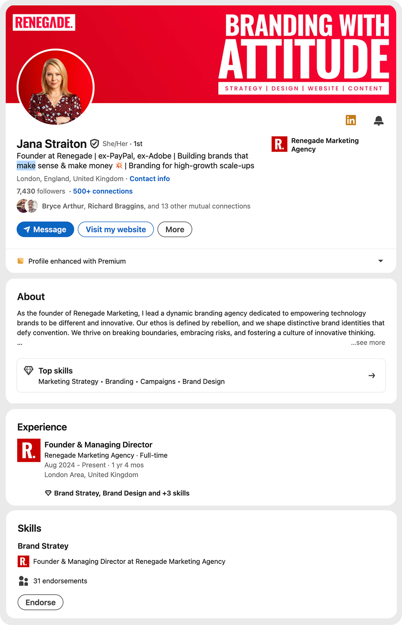Screen dimensions: 402x625
Task: Click Jana Straiton's profile photo
Action: click(x=55, y=87)
